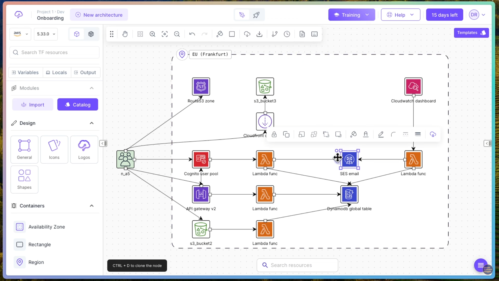This screenshot has height=281, width=499.
Task: Toggle design mode pen icon at top
Action: click(x=242, y=15)
